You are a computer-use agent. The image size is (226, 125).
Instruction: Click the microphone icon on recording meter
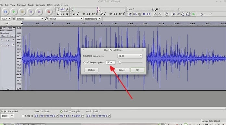click(x=101, y=14)
